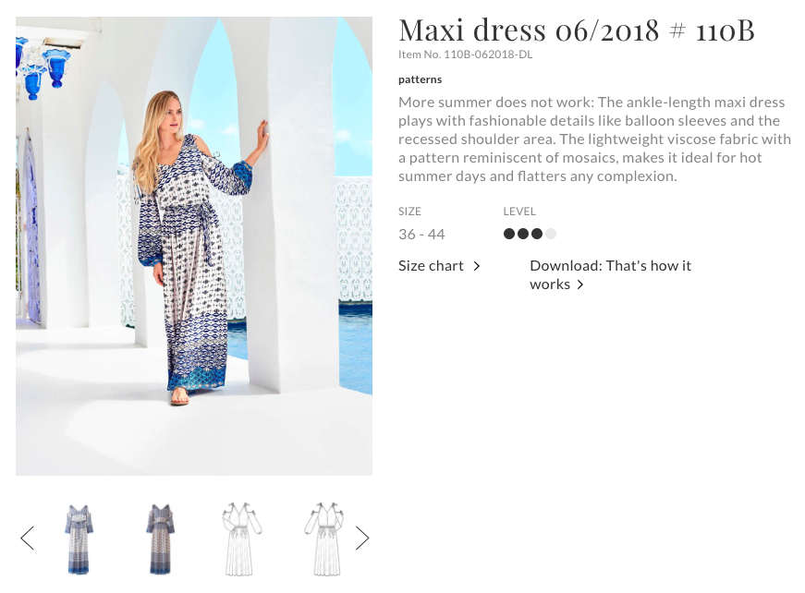Screen dimensions: 805x593
Task: Click the product description paragraph
Action: pos(594,139)
